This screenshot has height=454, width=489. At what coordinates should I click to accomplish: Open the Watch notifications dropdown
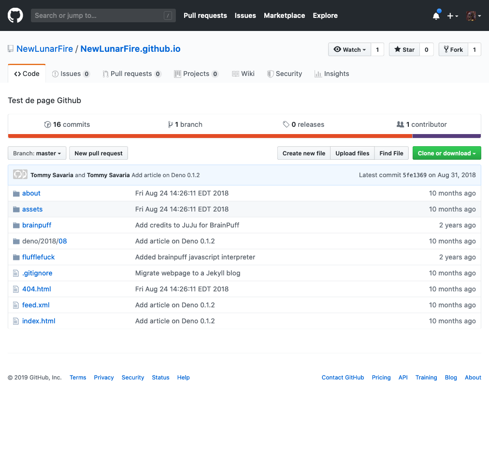(349, 49)
